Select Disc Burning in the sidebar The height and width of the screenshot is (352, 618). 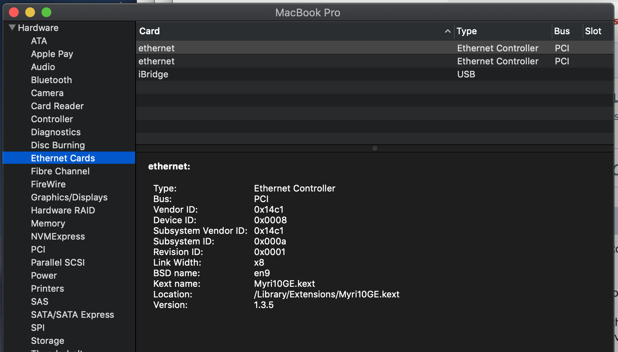(x=58, y=145)
